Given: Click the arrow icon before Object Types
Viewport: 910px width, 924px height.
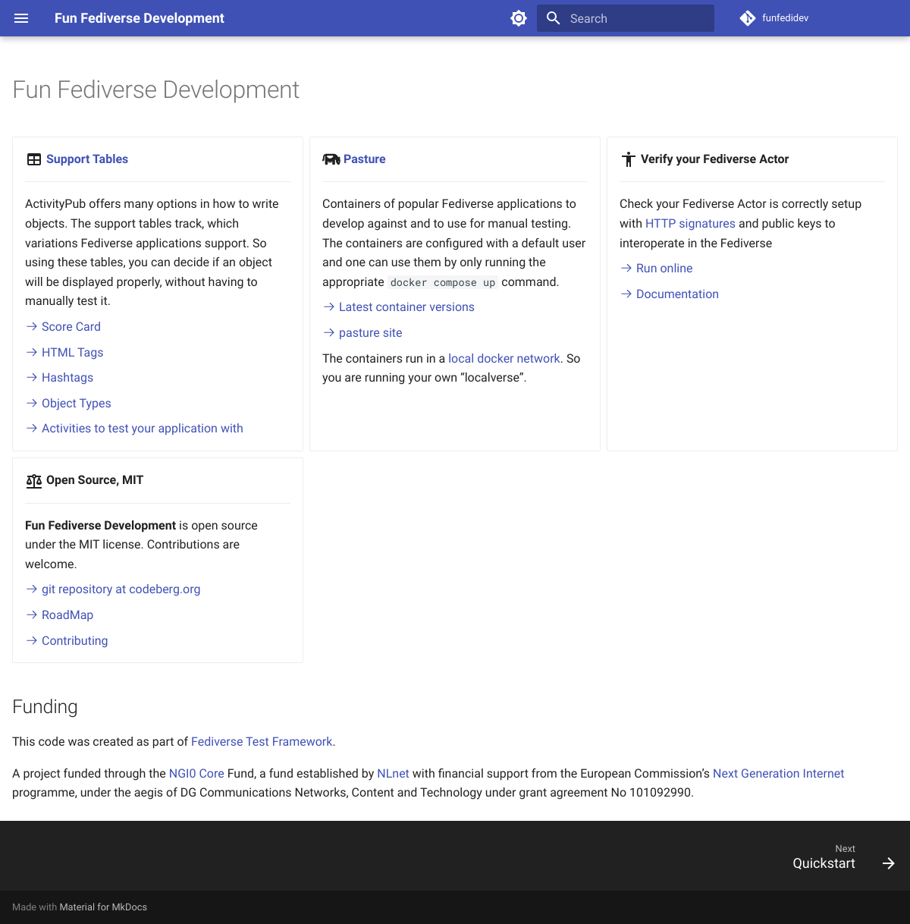Looking at the screenshot, I should (32, 404).
